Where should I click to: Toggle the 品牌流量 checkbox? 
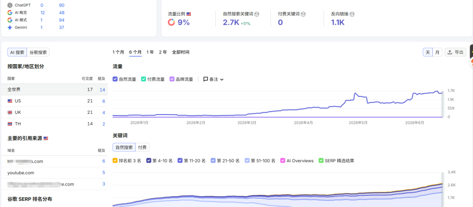click(x=172, y=79)
